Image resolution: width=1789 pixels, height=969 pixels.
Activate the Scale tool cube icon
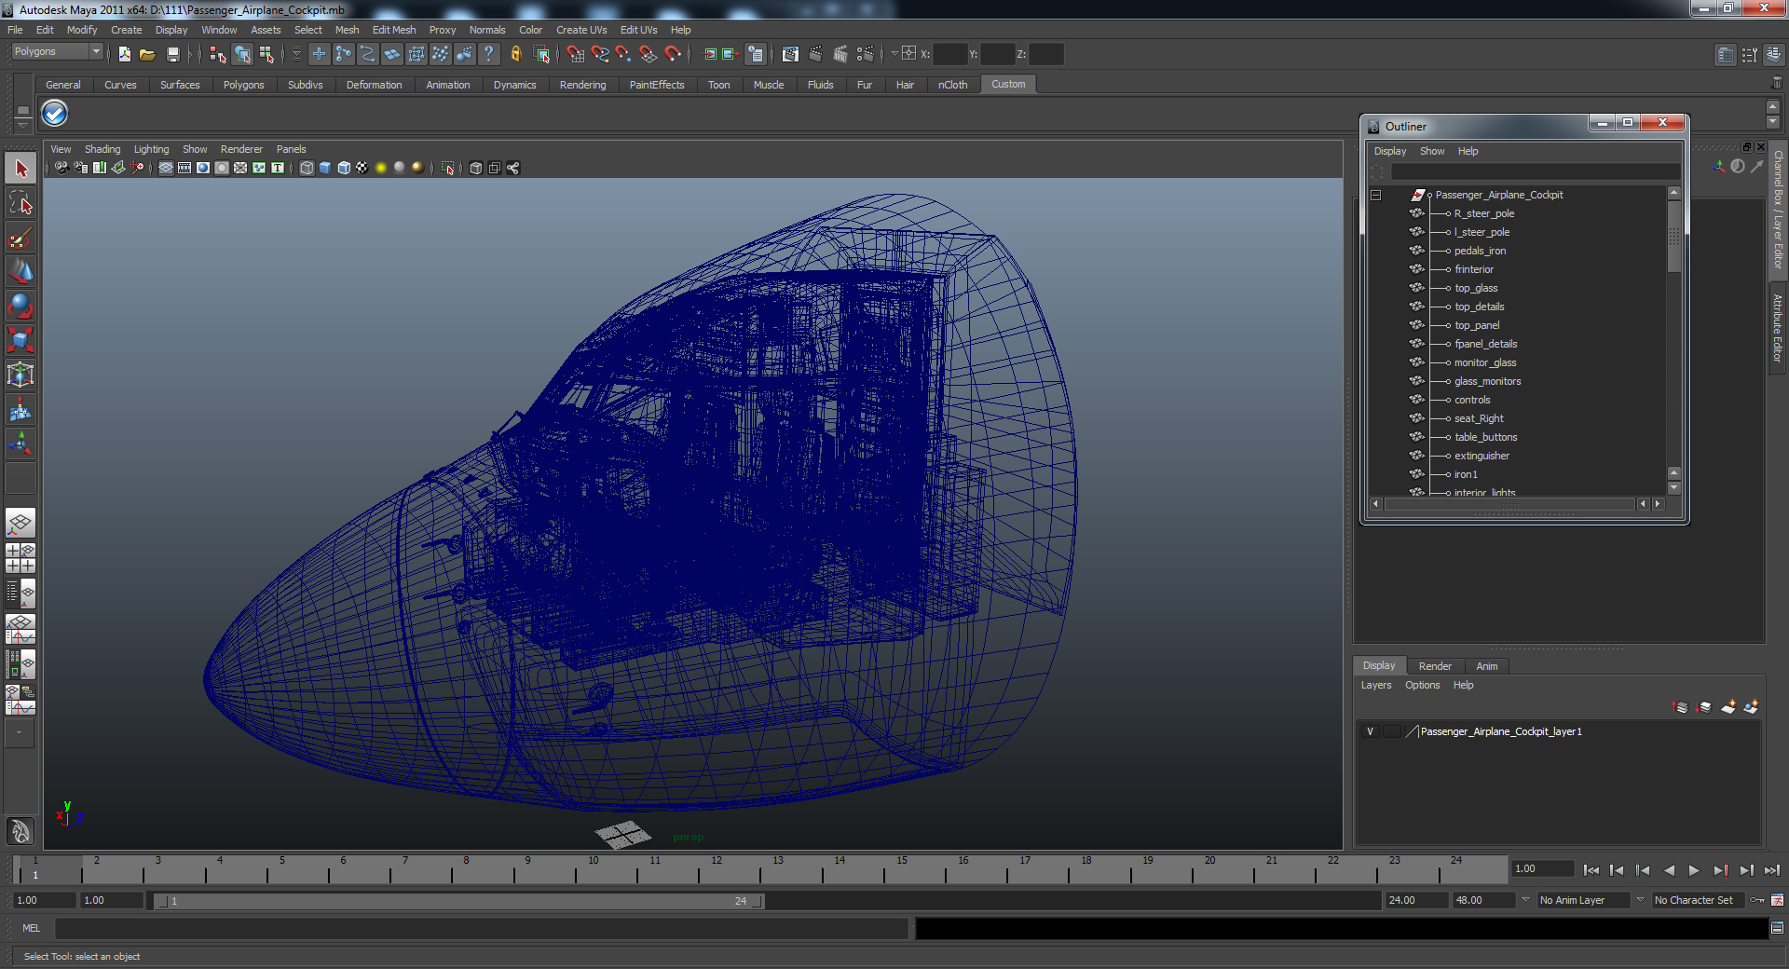pyautogui.click(x=20, y=340)
